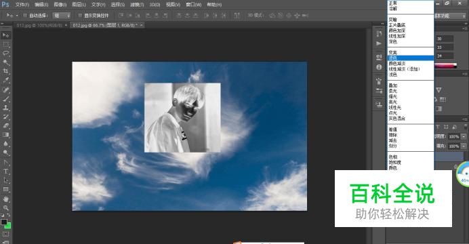The image size is (469, 244).
Task: Toggle the 自动选择 checkbox
Action: point(25,16)
